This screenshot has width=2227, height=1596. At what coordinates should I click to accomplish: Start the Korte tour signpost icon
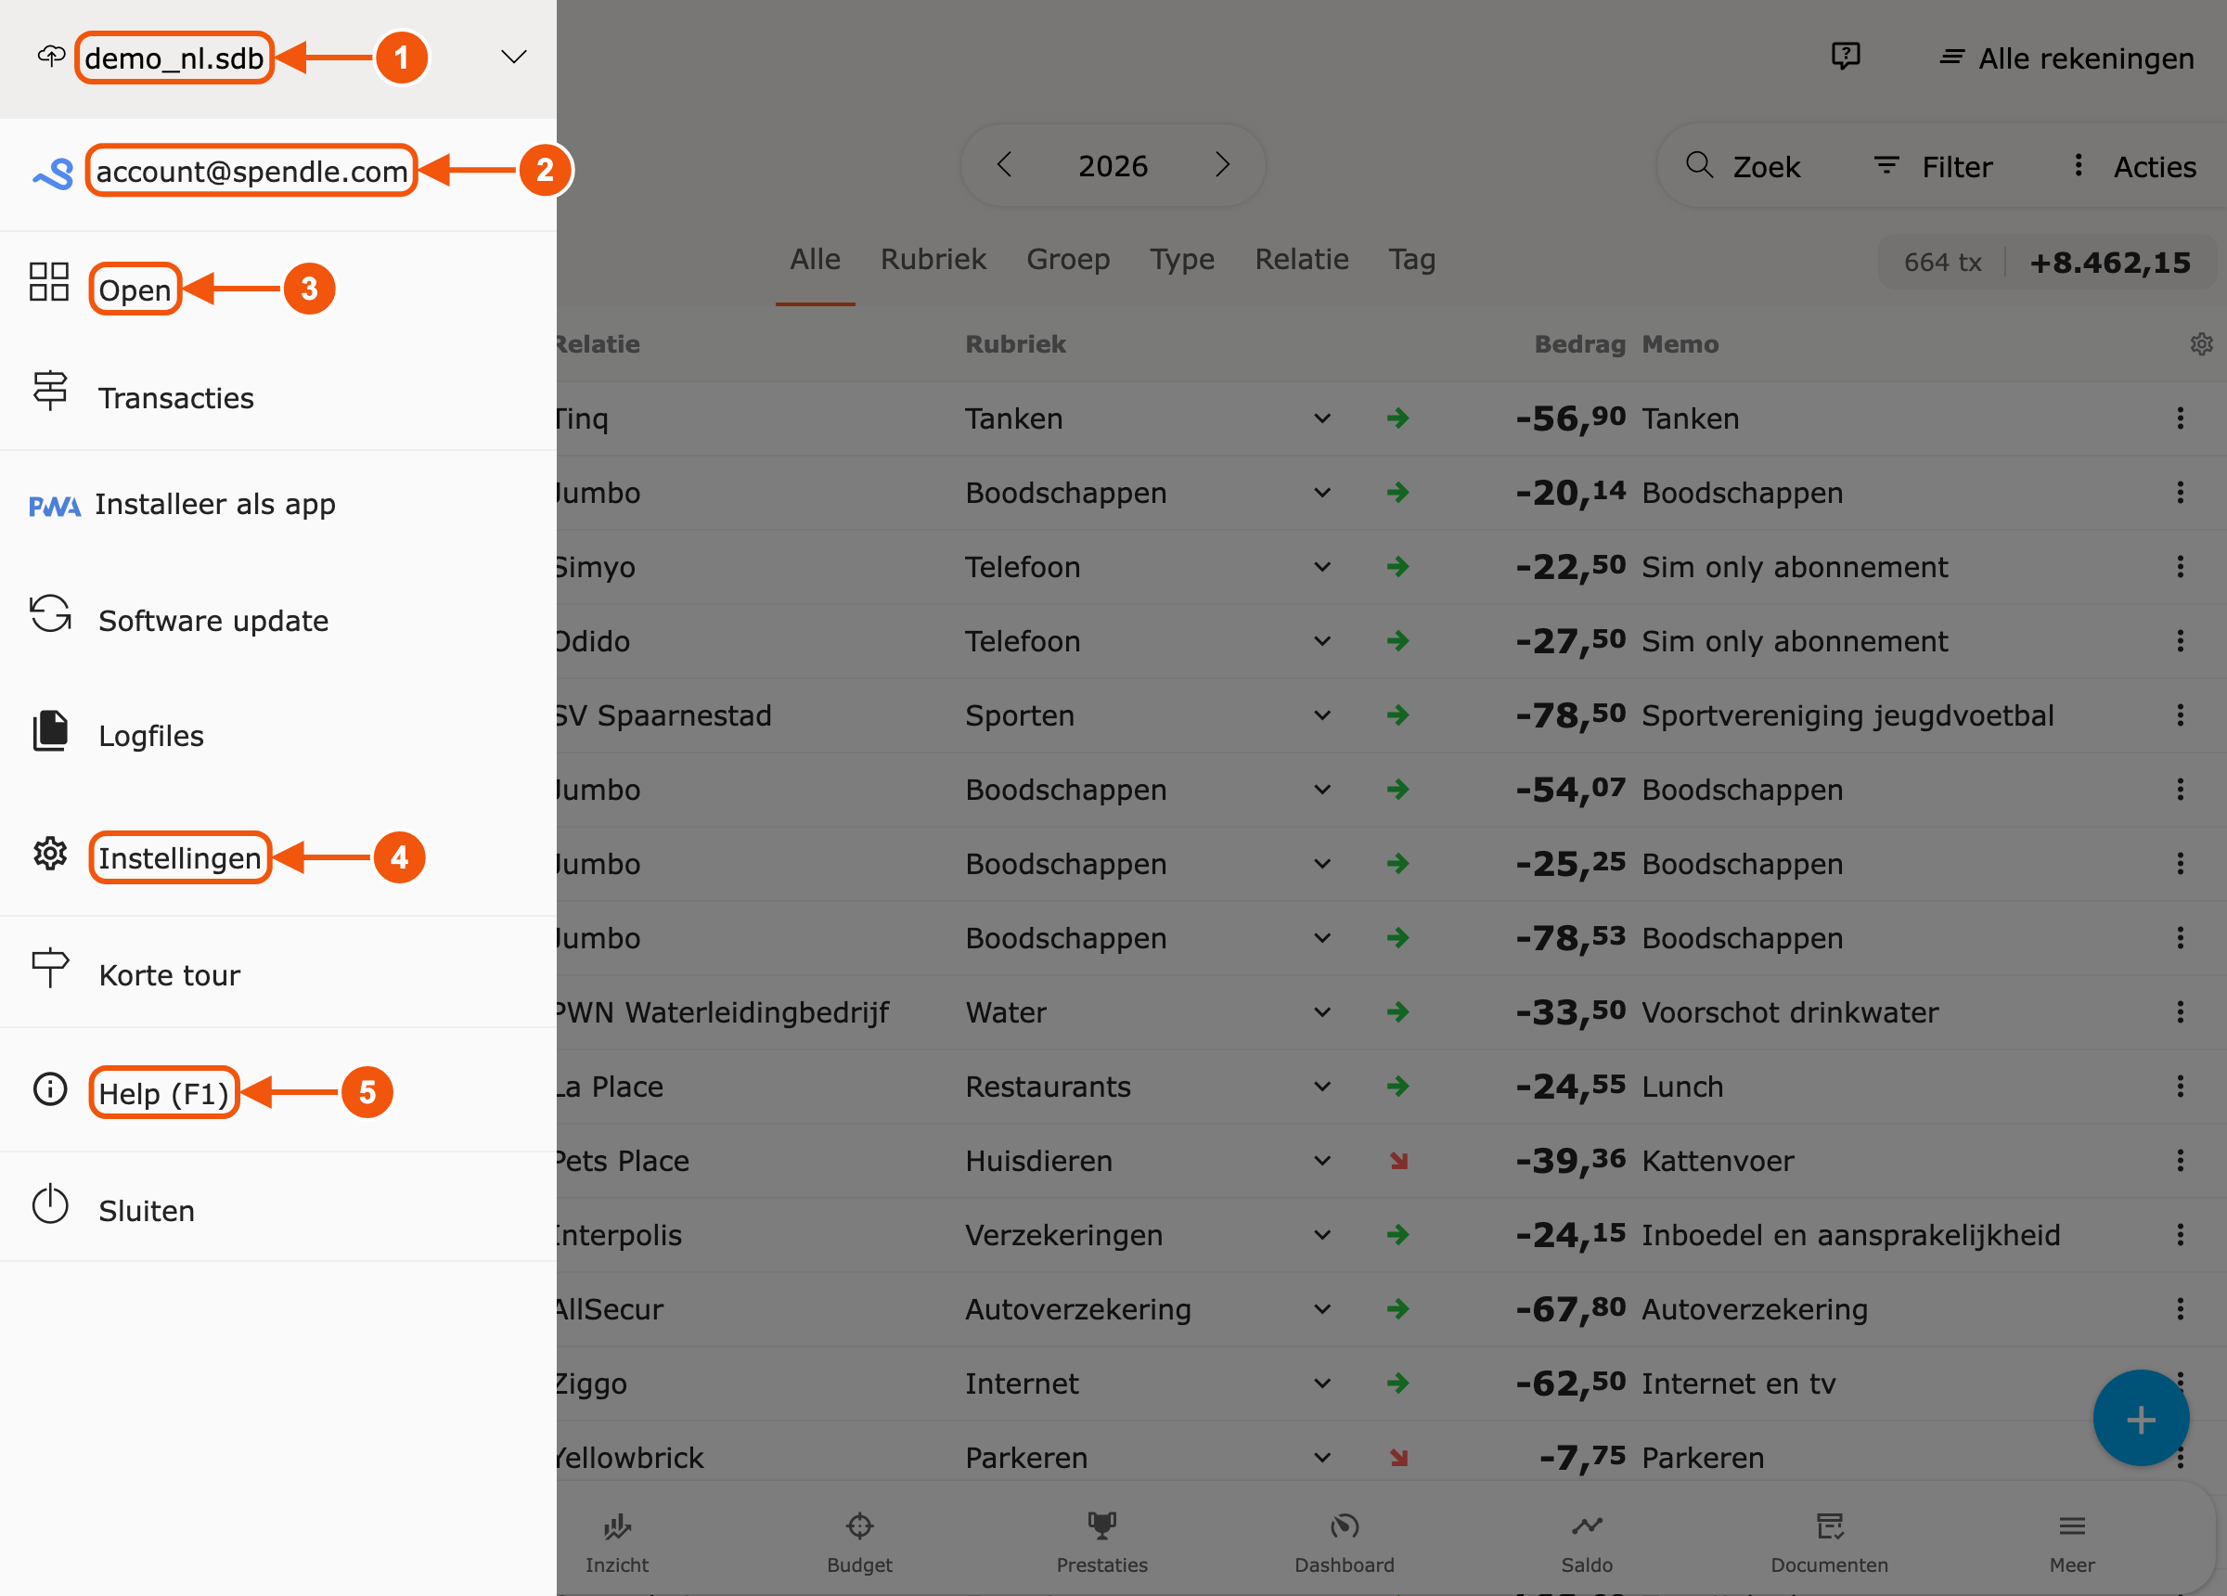coord(50,969)
